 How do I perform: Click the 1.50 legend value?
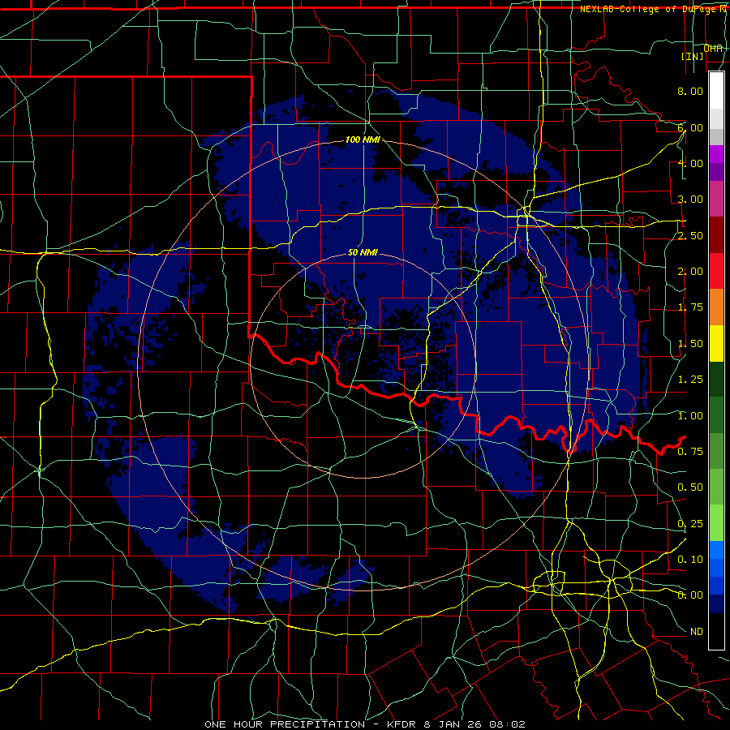click(690, 344)
